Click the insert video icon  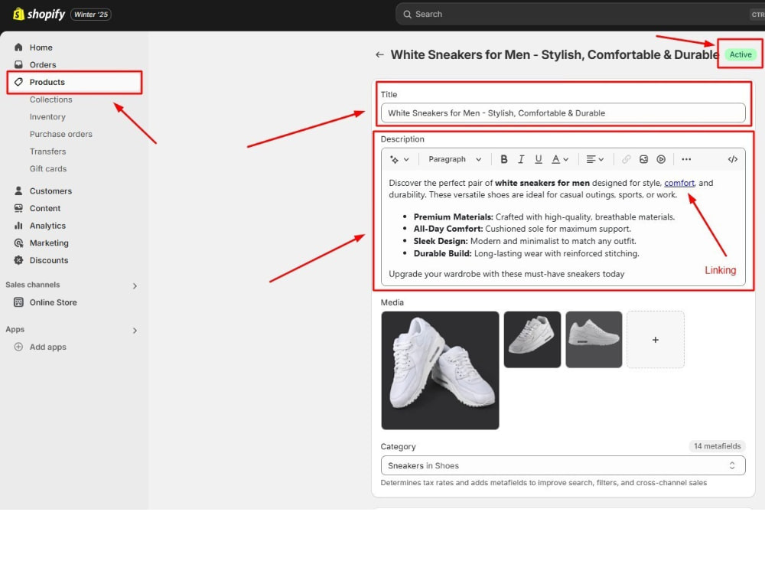coord(661,159)
